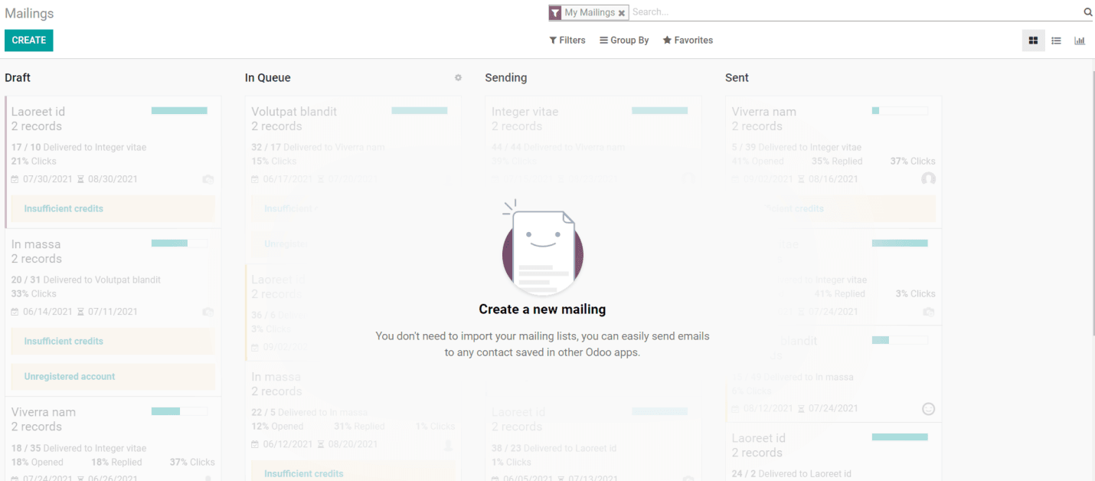Switch to Graph view
The height and width of the screenshot is (481, 1095).
(x=1080, y=41)
